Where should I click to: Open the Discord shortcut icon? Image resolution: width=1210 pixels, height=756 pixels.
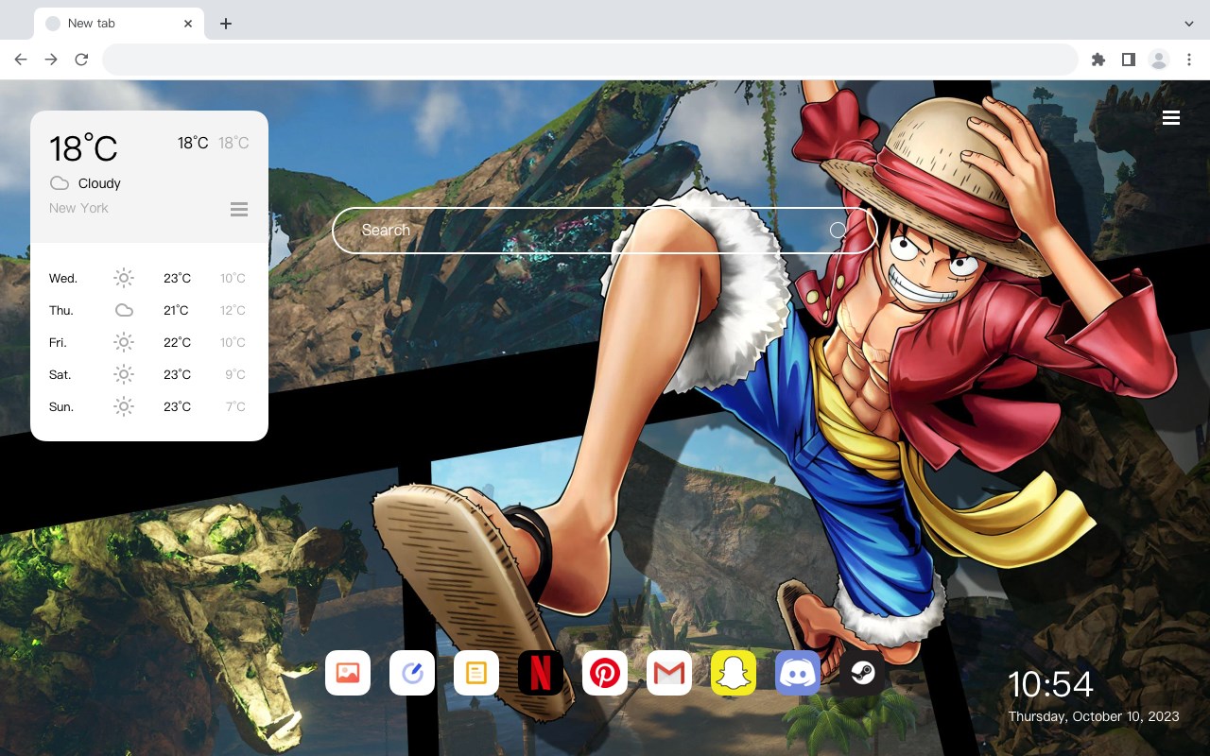click(x=798, y=673)
